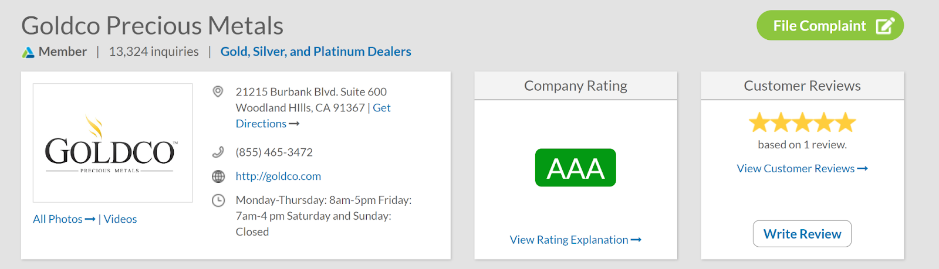Screen dimensions: 939x269
Task: Click the Company Rating panel header
Action: tap(576, 86)
